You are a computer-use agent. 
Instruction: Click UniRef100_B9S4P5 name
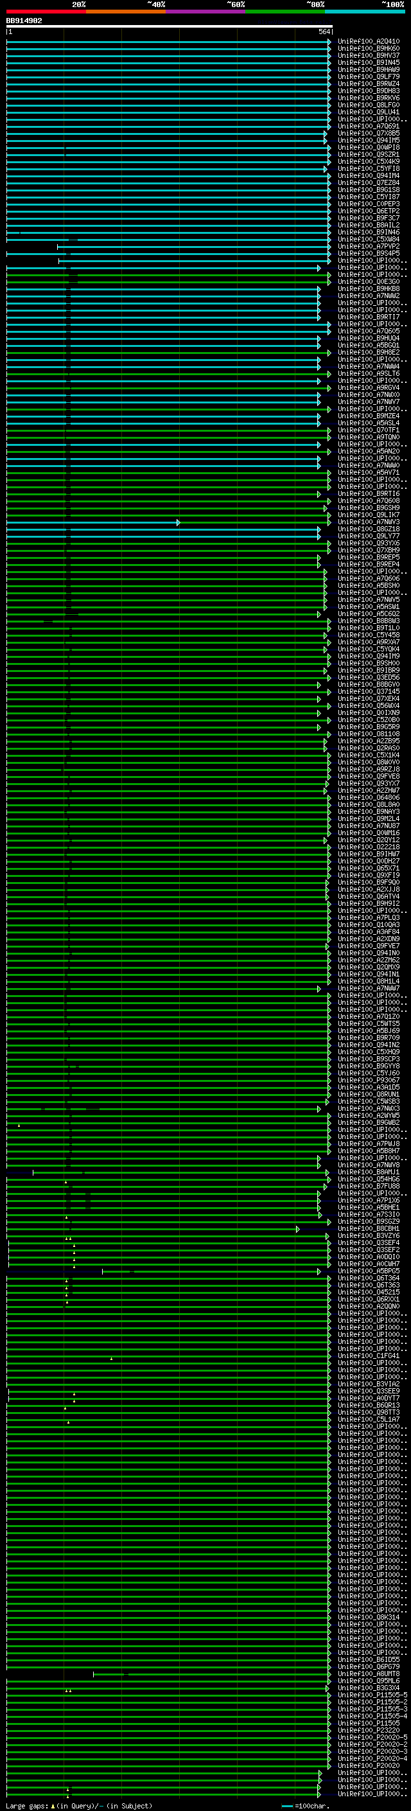point(369,254)
